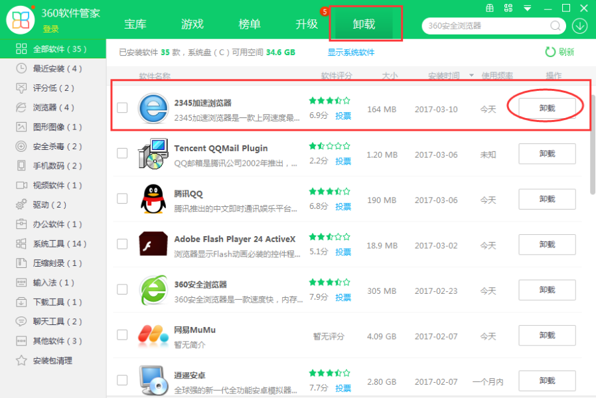Click the search magnifier icon

pyautogui.click(x=556, y=26)
